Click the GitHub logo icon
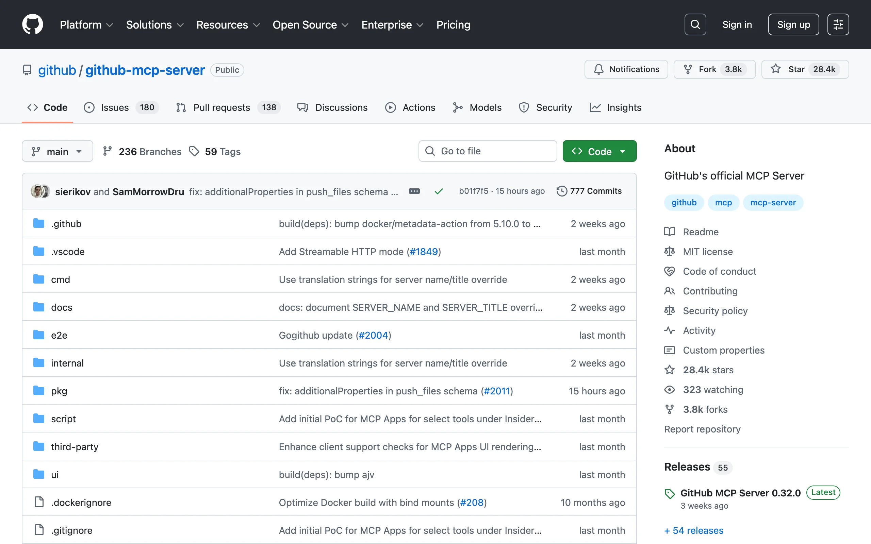Image resolution: width=871 pixels, height=544 pixels. click(x=32, y=24)
